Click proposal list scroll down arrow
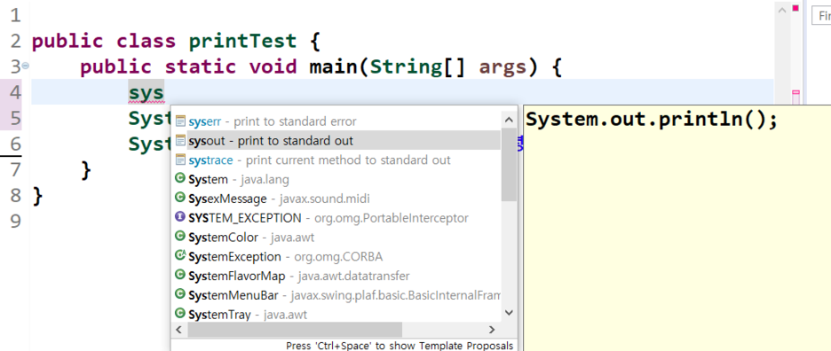831x351 pixels. (x=509, y=313)
